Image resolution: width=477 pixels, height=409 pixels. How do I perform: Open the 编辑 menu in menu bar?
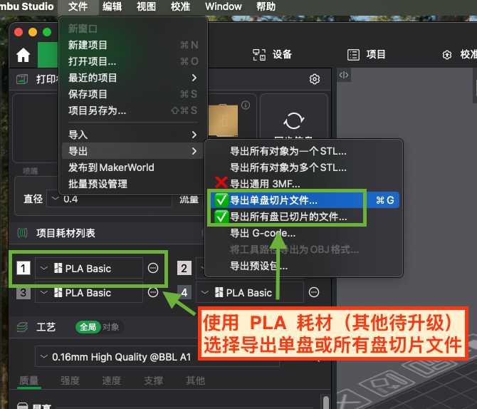(112, 6)
